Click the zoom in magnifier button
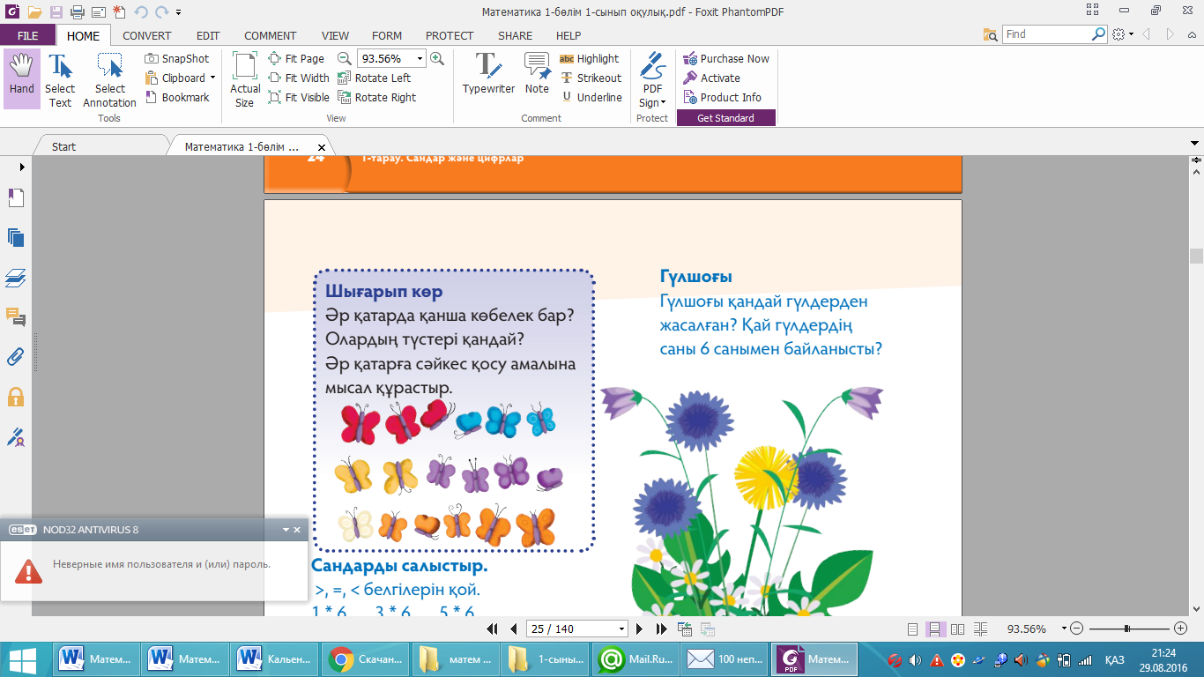The width and height of the screenshot is (1204, 677). [x=437, y=59]
